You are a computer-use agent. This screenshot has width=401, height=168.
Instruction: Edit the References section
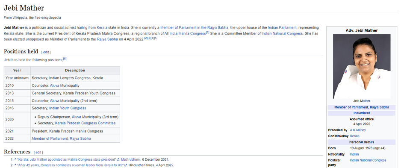click(x=38, y=153)
